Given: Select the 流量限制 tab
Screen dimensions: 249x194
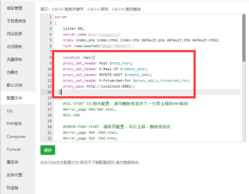Looking at the screenshot, I should click(x=14, y=60).
